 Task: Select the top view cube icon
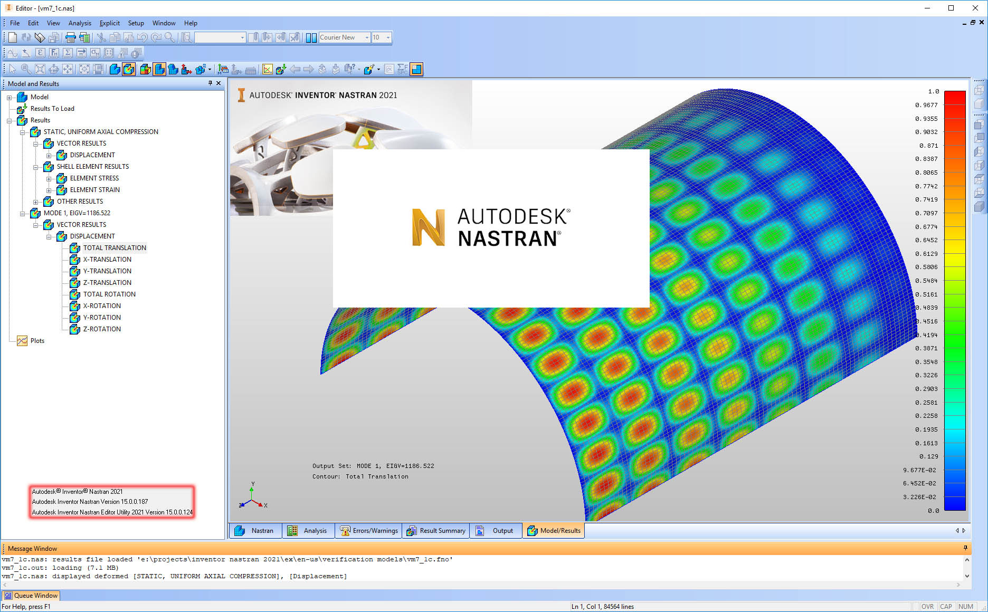tap(979, 178)
